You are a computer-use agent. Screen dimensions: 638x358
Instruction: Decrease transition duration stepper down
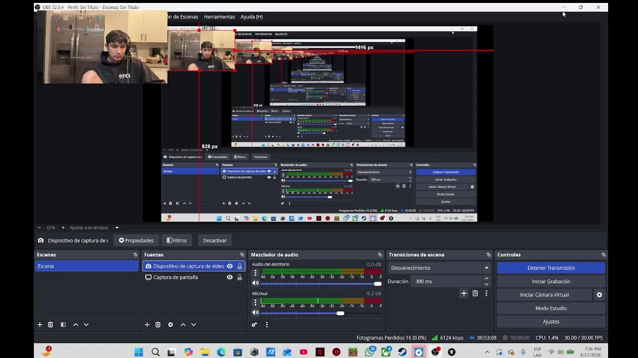(x=486, y=284)
